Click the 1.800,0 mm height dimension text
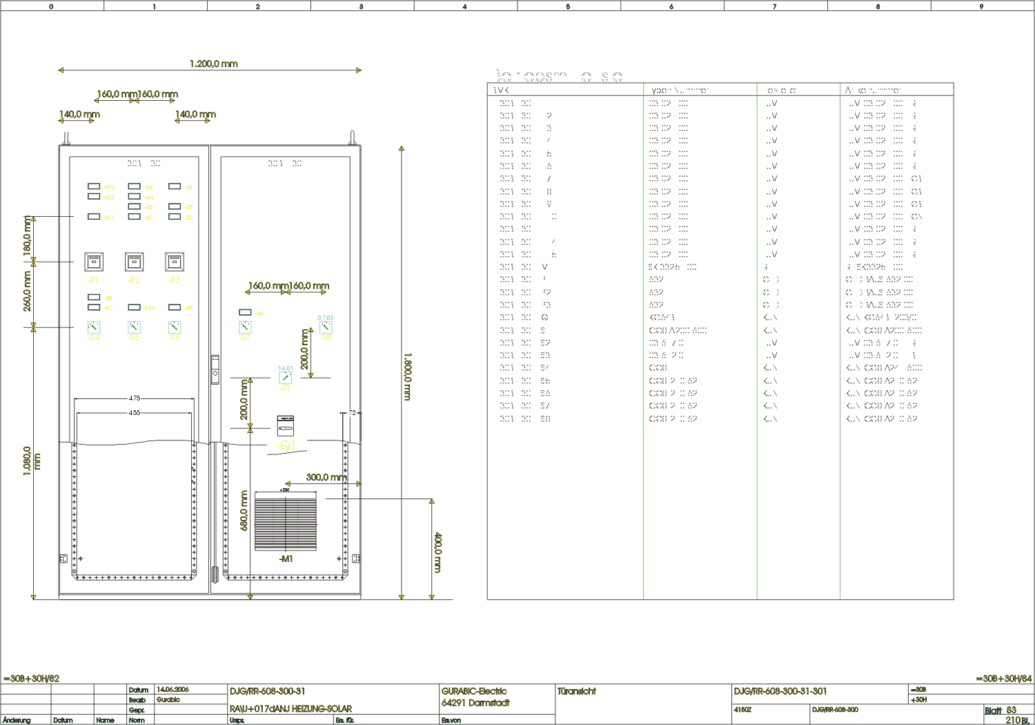This screenshot has width=1035, height=725. pyautogui.click(x=407, y=376)
